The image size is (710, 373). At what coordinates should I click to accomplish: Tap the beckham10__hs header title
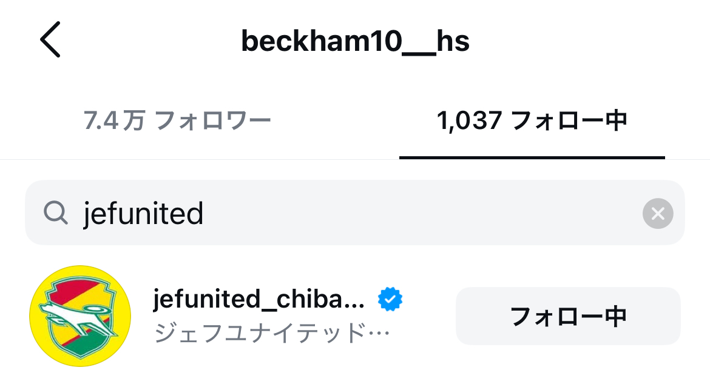pos(355,41)
